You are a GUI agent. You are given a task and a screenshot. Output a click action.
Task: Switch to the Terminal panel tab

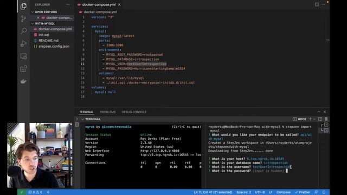86,112
